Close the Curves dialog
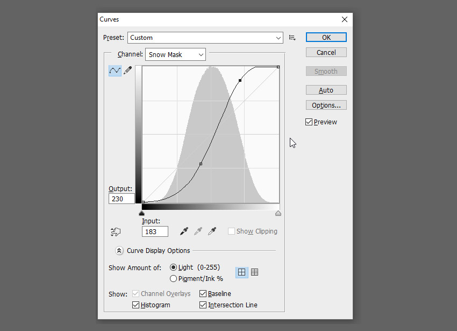The image size is (457, 331). coord(345,19)
